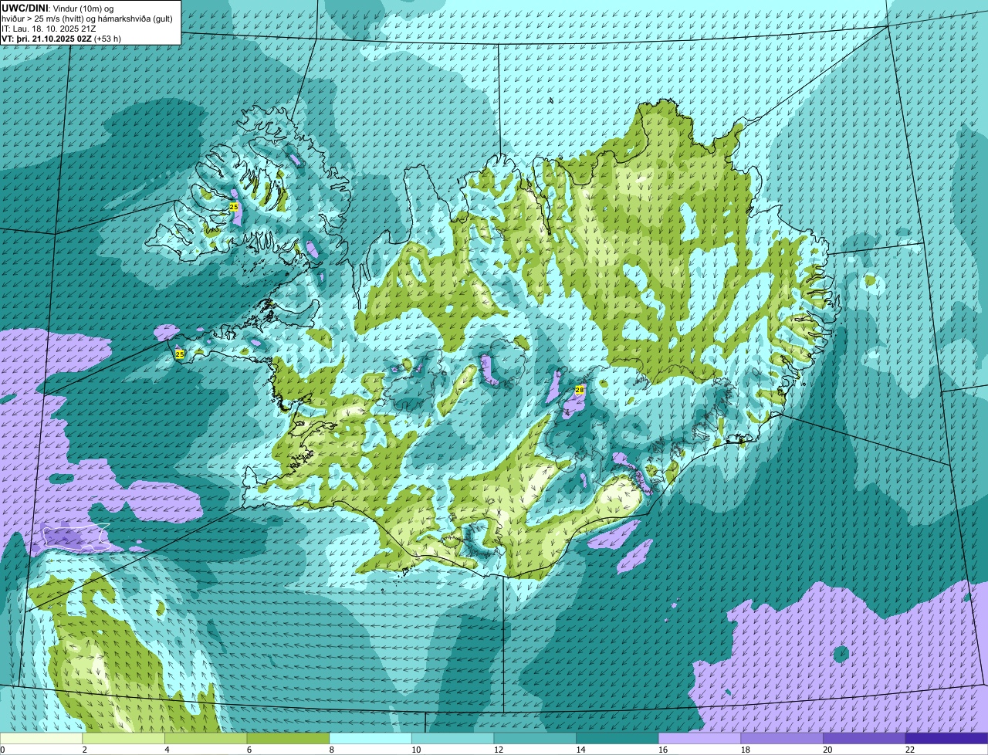Click the scale label "8"
This screenshot has width=988, height=755.
point(331,750)
